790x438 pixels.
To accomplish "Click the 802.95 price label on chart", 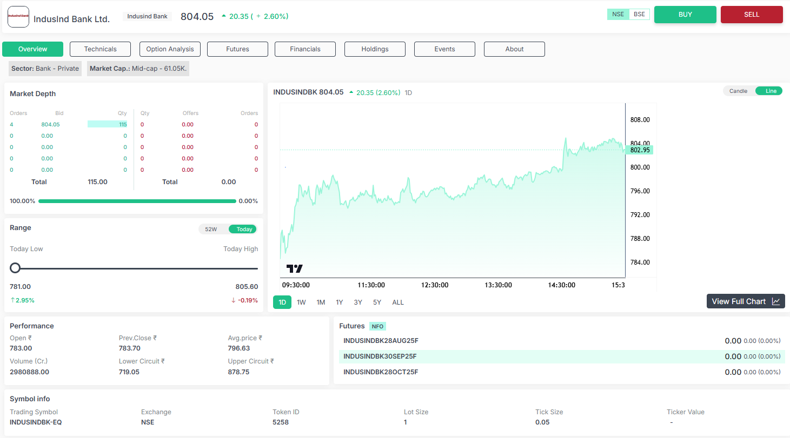I will point(639,150).
